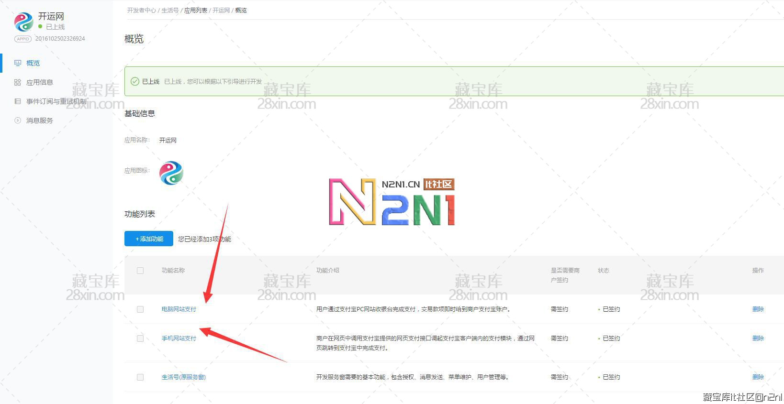This screenshot has width=784, height=404.
Task: Toggle the select-all checkbox in table header
Action: click(x=140, y=271)
